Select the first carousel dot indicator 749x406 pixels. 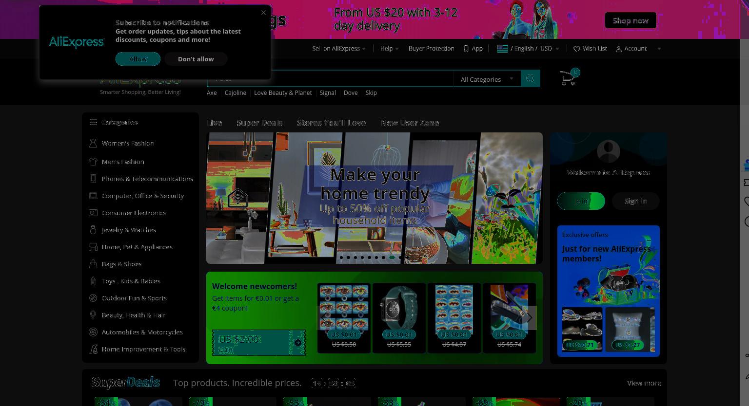pos(341,258)
